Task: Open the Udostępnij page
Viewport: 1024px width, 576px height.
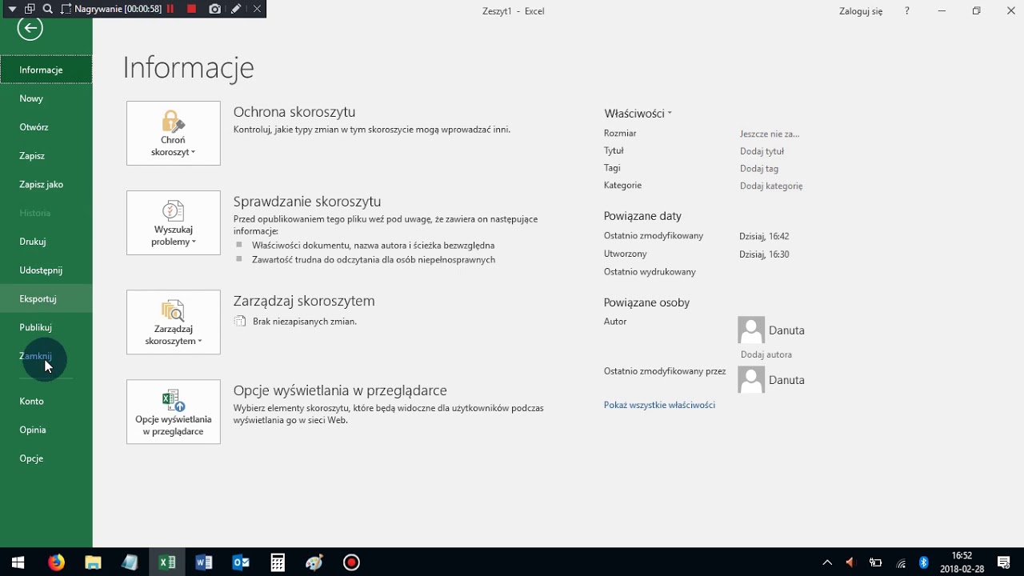Action: 46,270
